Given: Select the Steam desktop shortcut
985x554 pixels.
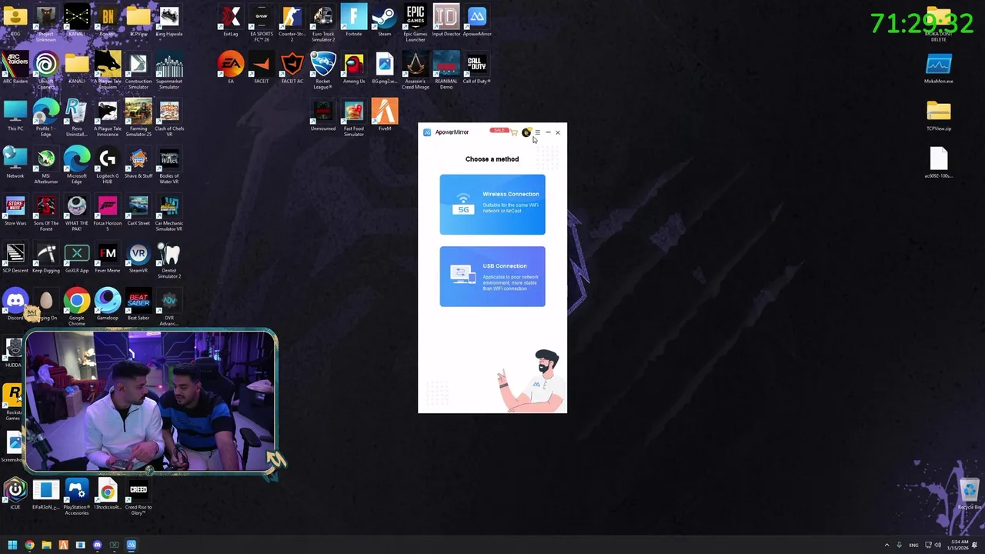Looking at the screenshot, I should [385, 22].
